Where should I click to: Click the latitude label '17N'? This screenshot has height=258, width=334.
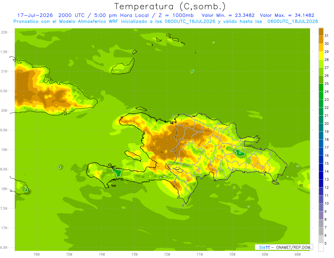tap(4, 228)
